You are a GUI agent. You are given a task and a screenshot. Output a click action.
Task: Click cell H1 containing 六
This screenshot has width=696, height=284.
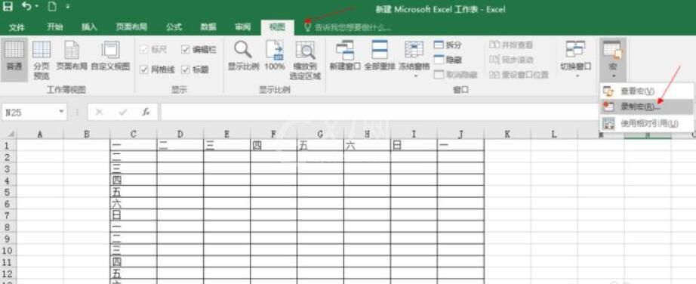(x=367, y=145)
